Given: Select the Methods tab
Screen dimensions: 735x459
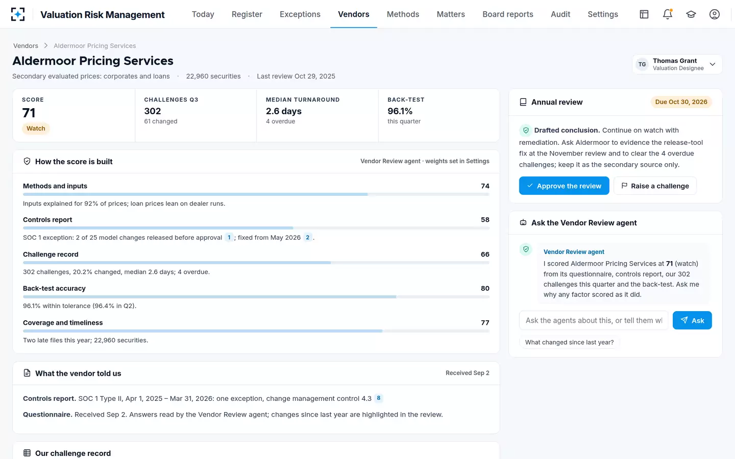Looking at the screenshot, I should [x=403, y=14].
